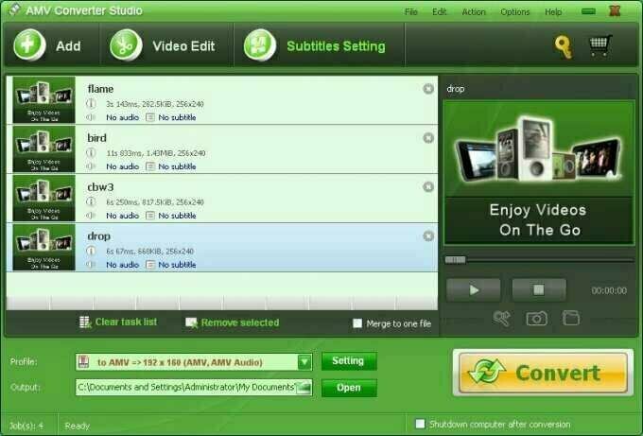
Task: Click the Setting button next to Profile
Action: pyautogui.click(x=349, y=361)
